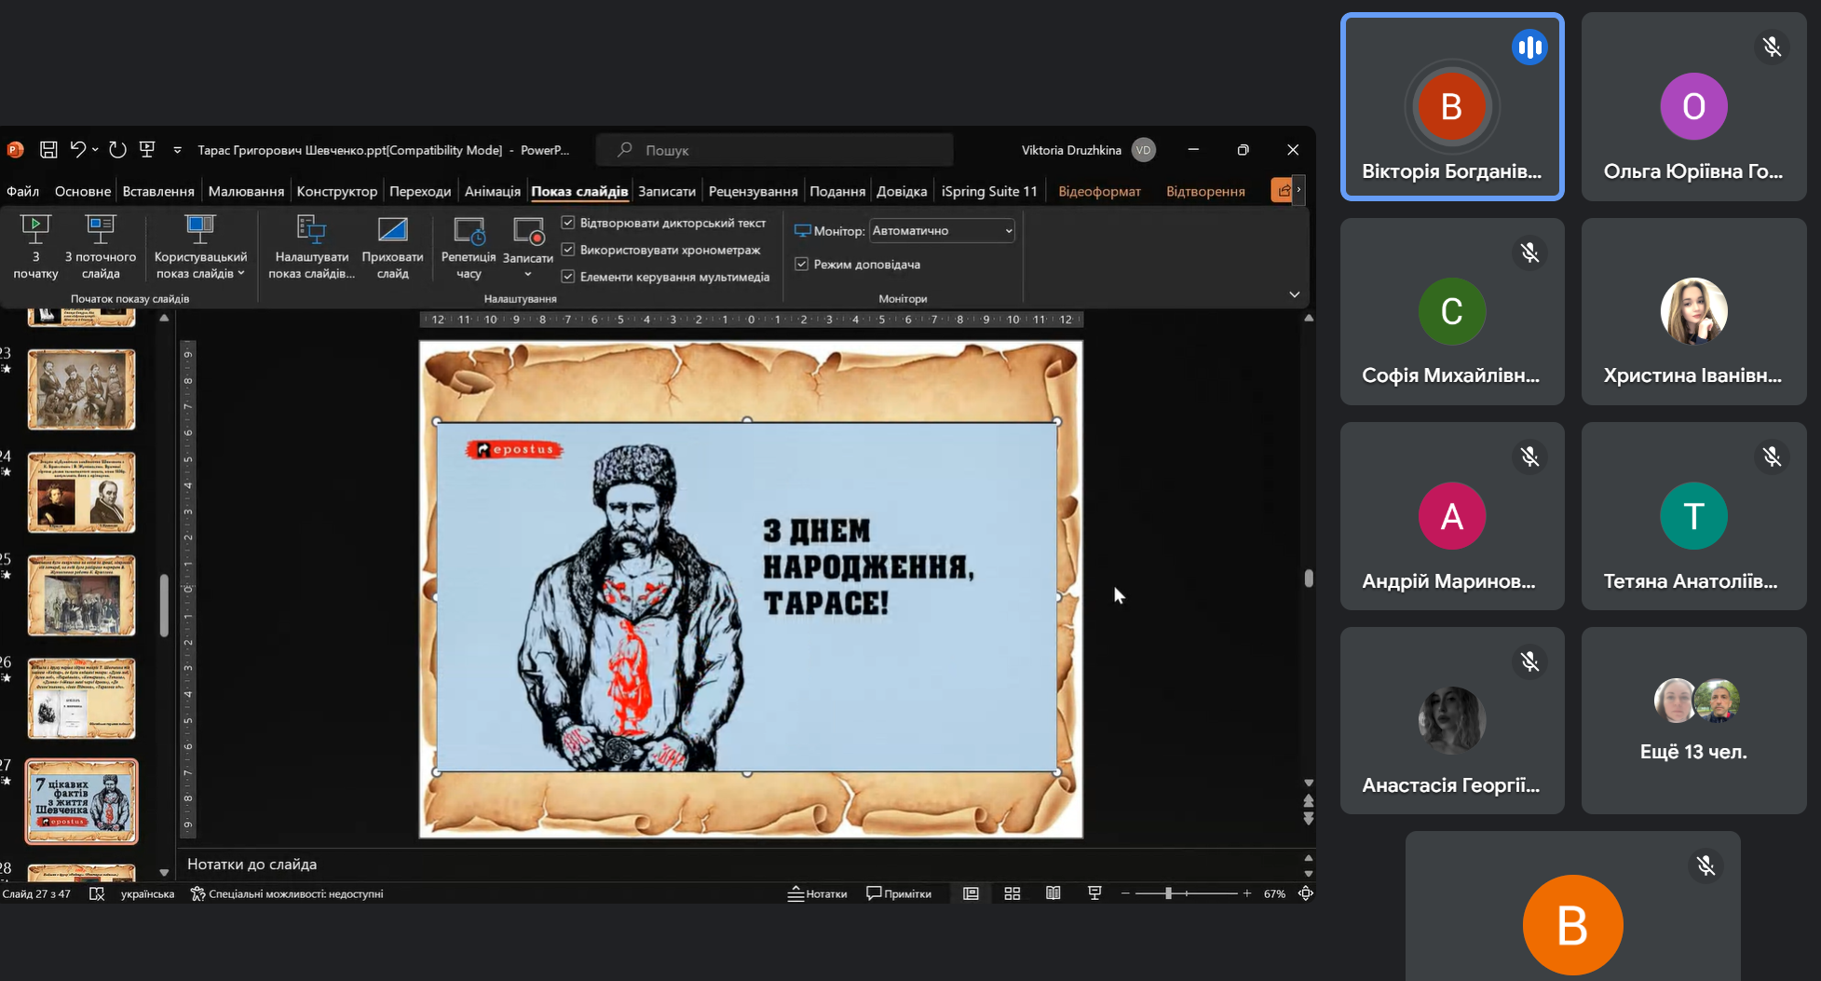Start slideshow from the status bar icon
1821x981 pixels.
[x=1094, y=893]
